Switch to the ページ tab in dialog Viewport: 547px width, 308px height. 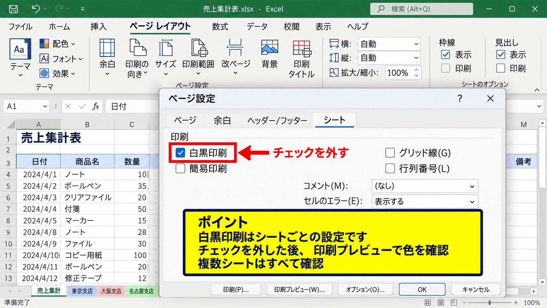[185, 120]
